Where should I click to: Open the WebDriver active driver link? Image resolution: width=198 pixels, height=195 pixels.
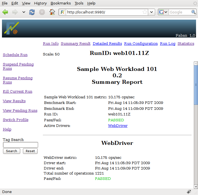tap(118, 126)
